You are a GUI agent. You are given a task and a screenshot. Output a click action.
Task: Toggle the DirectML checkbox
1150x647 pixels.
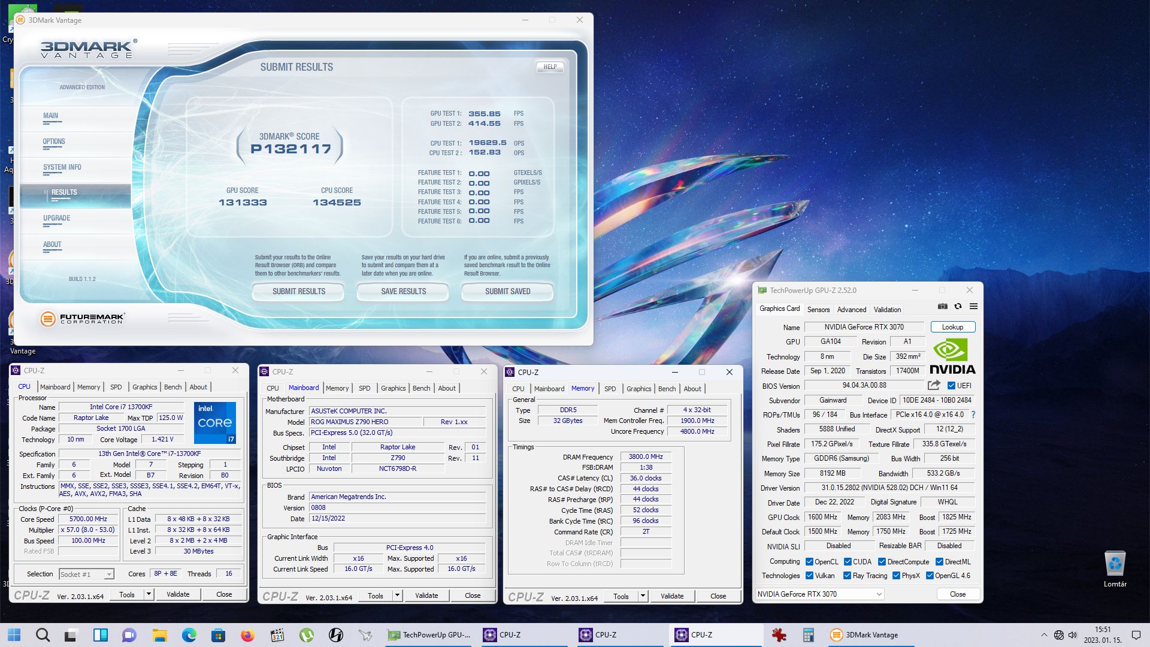(939, 562)
